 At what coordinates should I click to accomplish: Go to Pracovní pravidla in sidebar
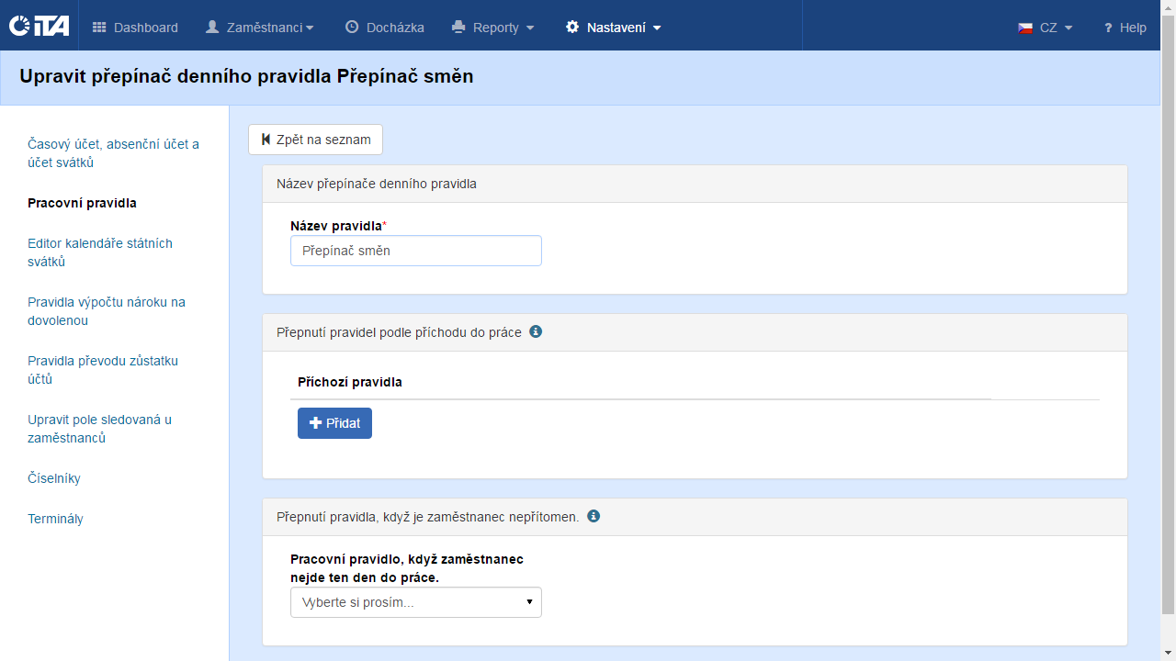tap(82, 203)
